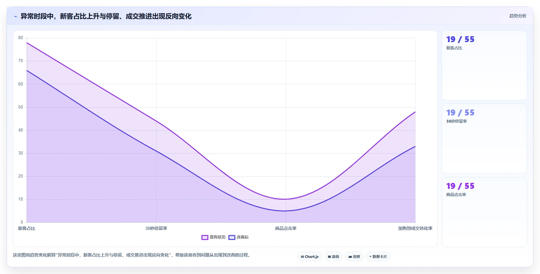
Task: Click the 80 y-axis value
Action: [21, 38]
